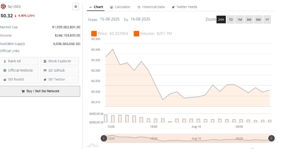Click the Buy / Sell Sei Network button
281x149 pixels.
click(x=40, y=91)
